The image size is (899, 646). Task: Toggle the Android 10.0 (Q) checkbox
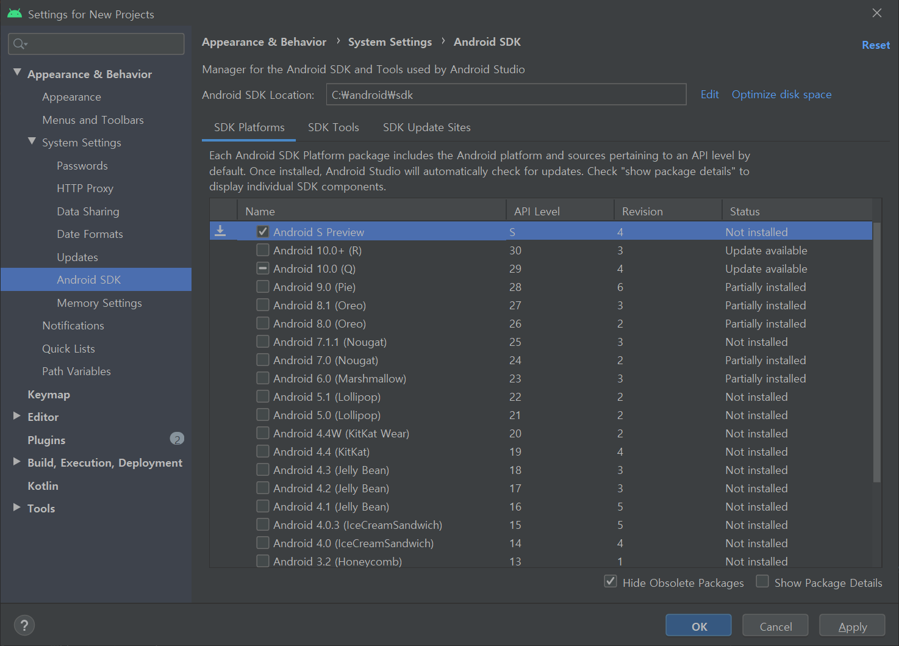263,268
